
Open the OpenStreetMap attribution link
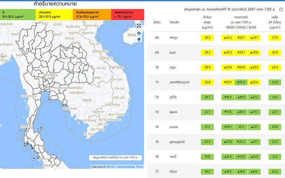point(126,167)
